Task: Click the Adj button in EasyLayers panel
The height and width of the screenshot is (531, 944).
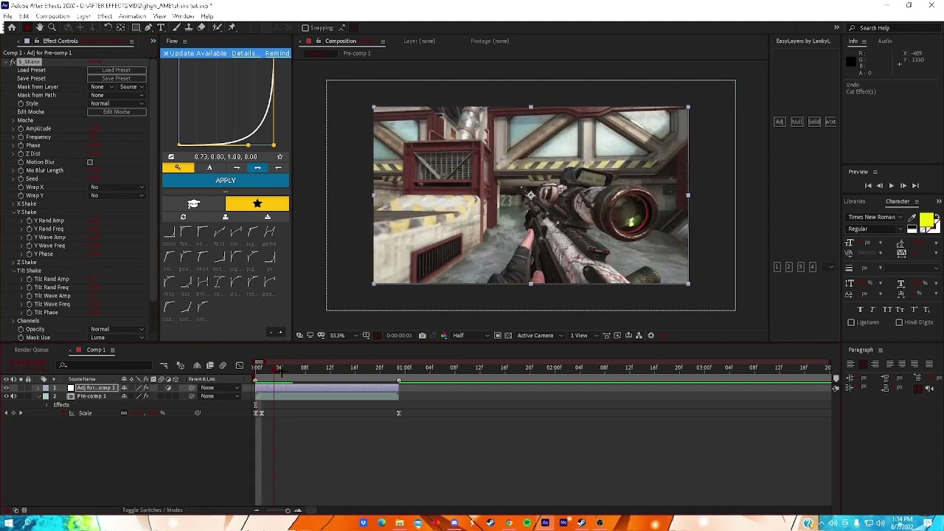Action: [x=780, y=122]
